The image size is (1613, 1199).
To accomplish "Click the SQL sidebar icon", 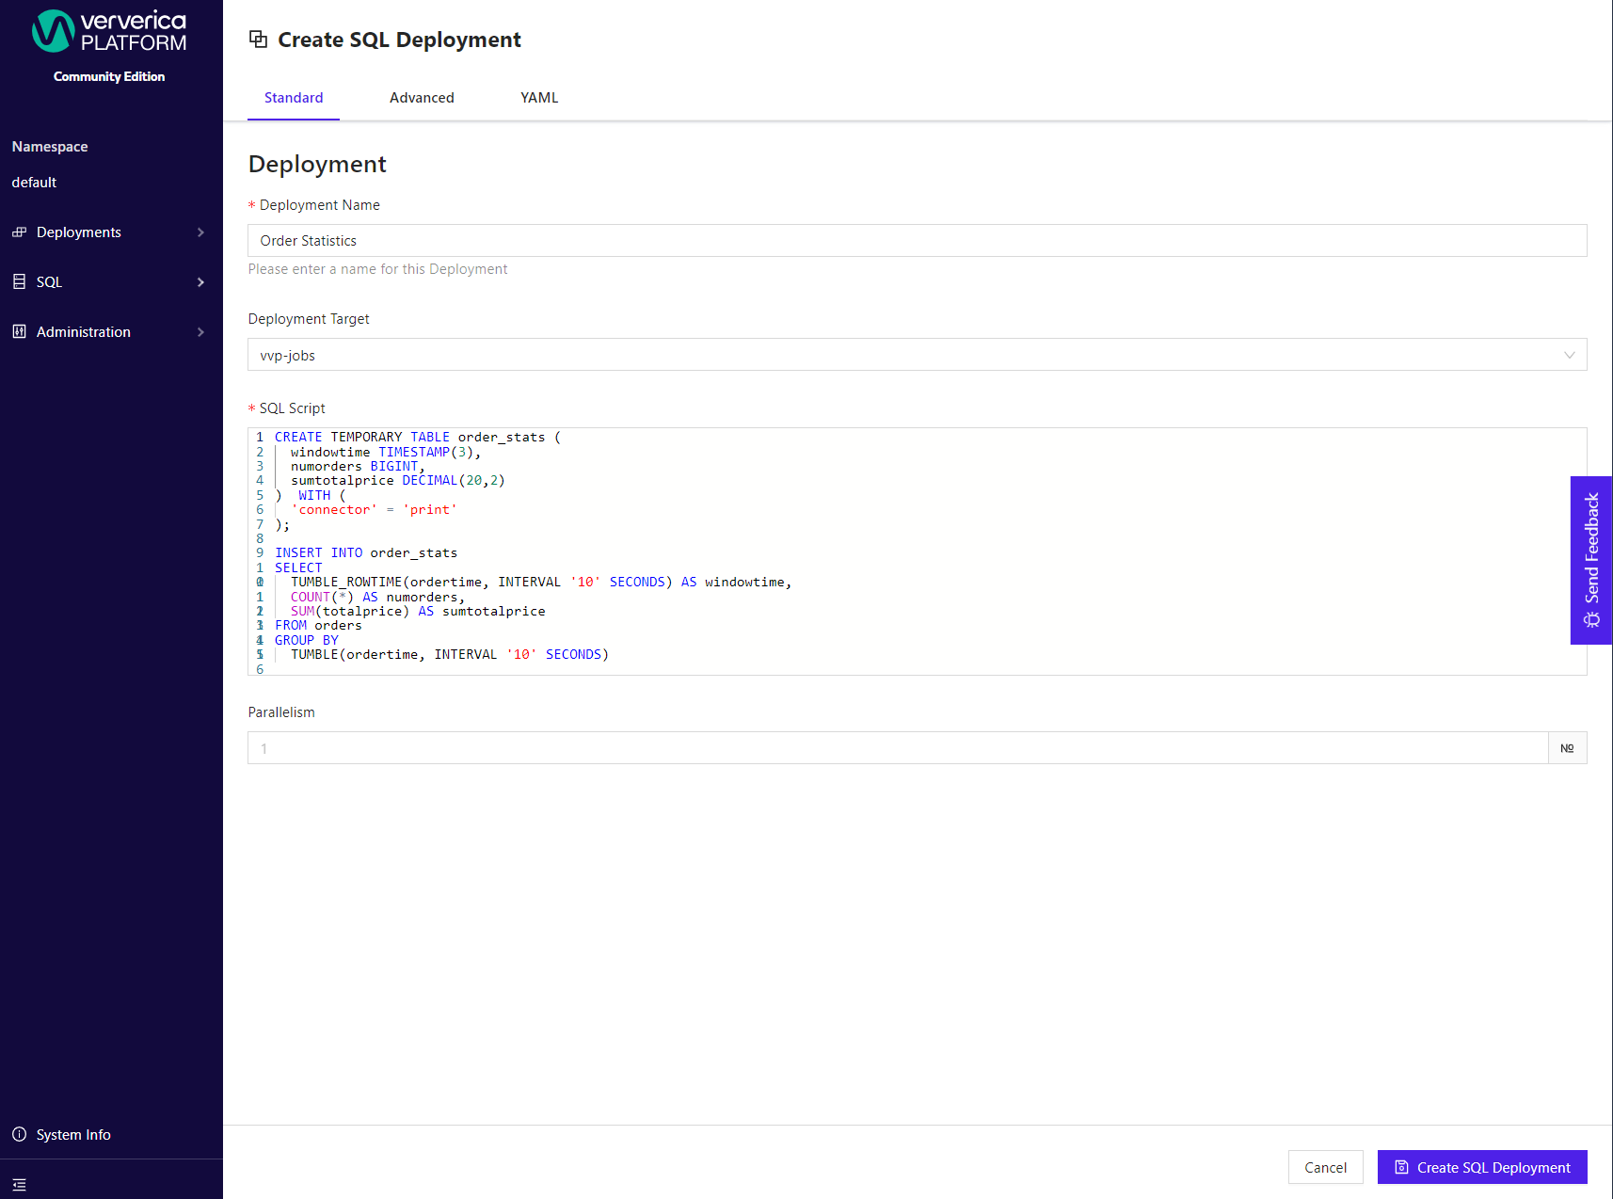I will coord(19,282).
